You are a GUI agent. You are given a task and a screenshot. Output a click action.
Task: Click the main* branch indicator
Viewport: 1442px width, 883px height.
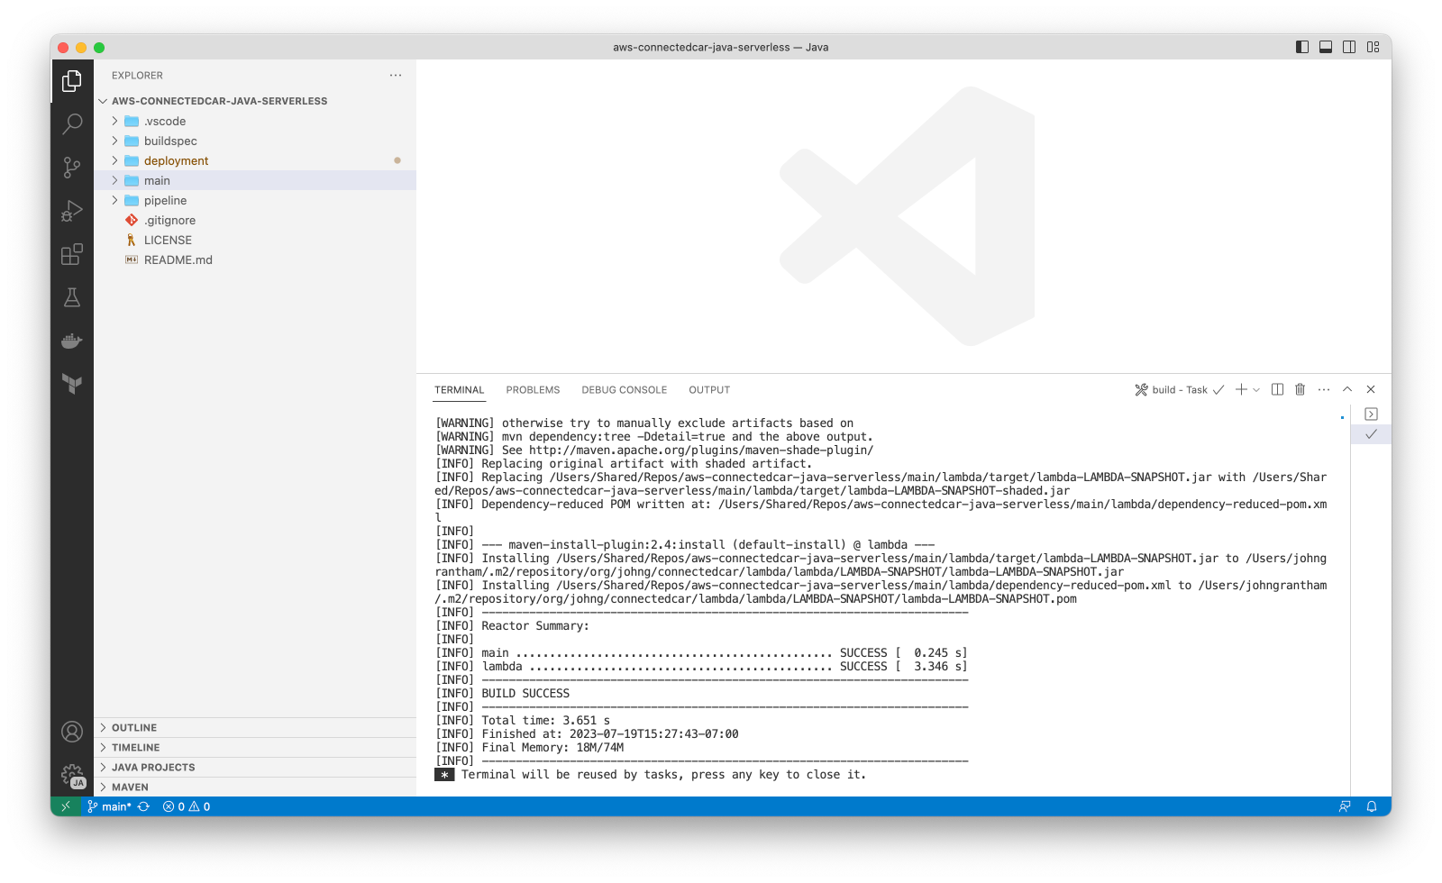(x=109, y=806)
